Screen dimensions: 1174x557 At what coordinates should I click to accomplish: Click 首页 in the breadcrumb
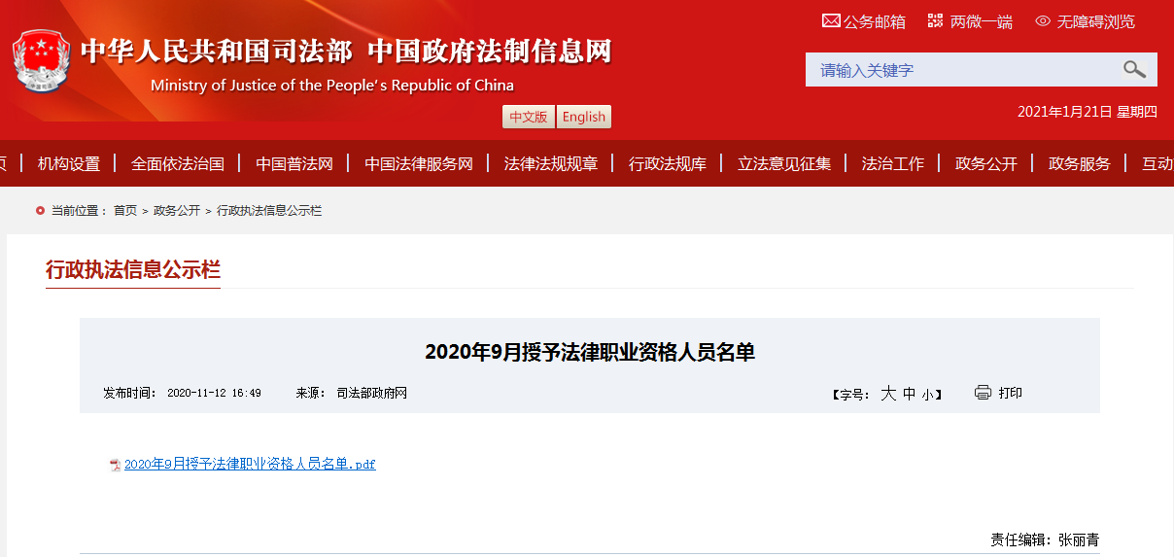click(125, 210)
